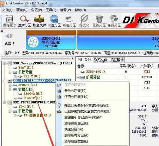
Task: Select the 320G-1(G:) 50.0GB partition bar
Action: point(51,40)
